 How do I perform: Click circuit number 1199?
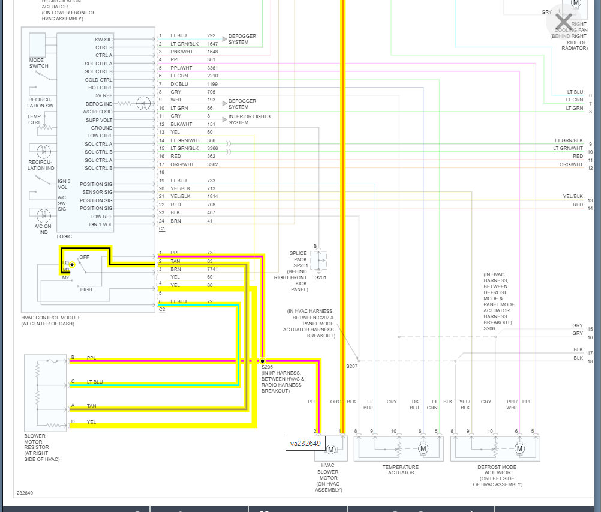click(213, 84)
